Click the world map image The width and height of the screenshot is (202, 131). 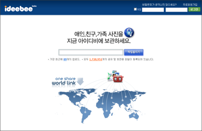(x=101, y=105)
